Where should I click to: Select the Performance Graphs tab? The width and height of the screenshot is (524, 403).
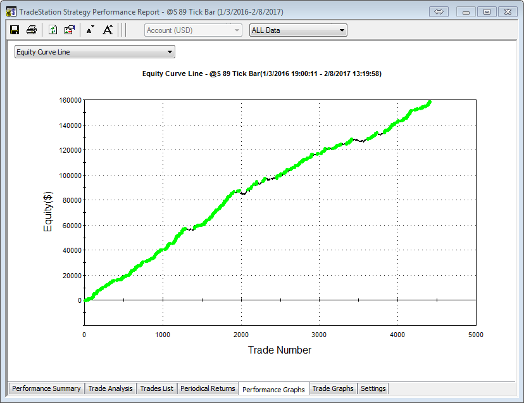pos(273,389)
